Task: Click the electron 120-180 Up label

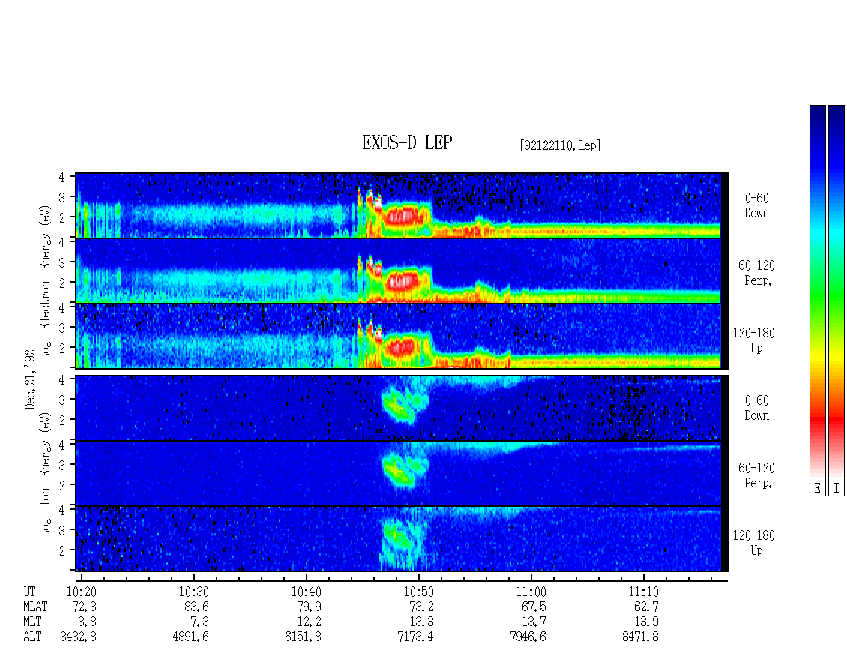Action: point(753,340)
